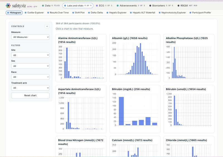Select the Histogram view tab
The height and width of the screenshot is (157, 223).
pos(14,13)
